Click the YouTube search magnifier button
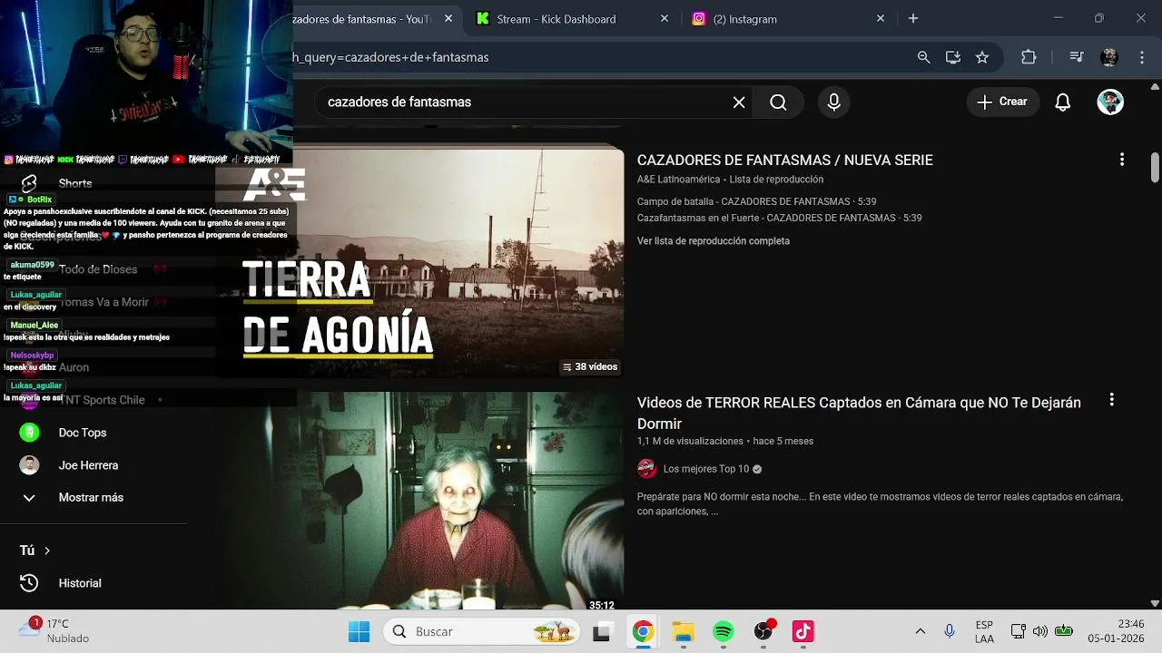The image size is (1162, 653). 778,102
